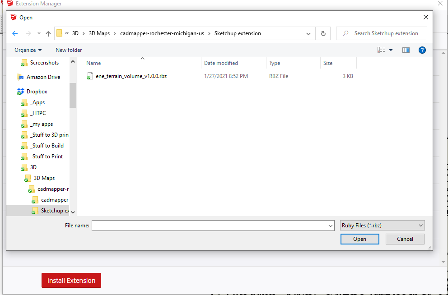Go up one folder level

[48, 33]
